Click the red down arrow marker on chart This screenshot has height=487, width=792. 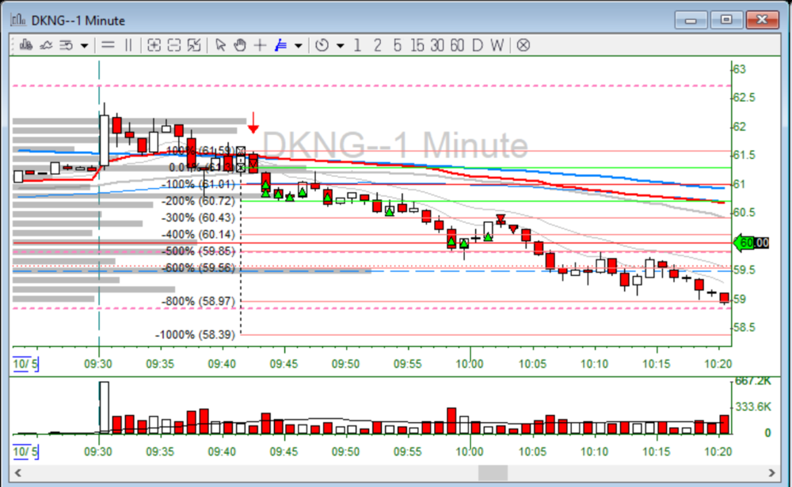point(253,123)
